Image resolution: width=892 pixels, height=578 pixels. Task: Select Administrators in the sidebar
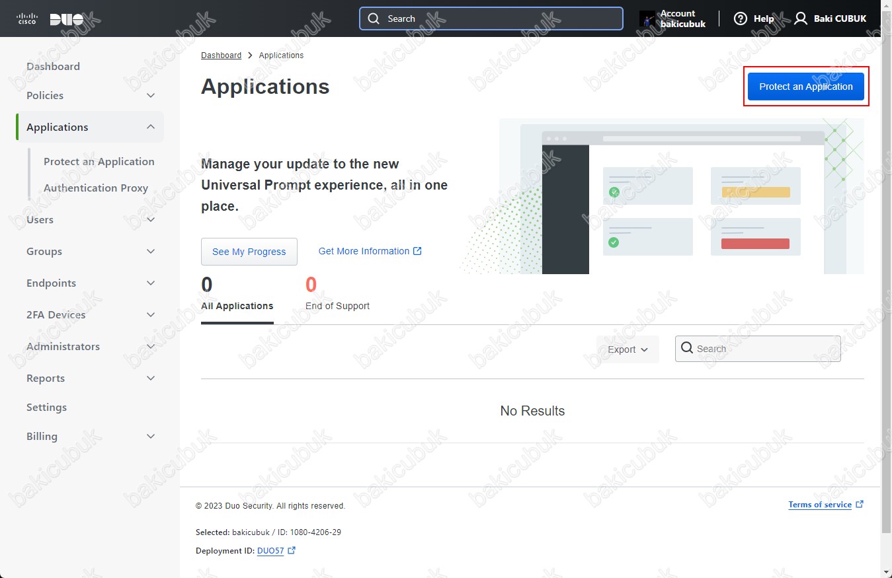pyautogui.click(x=63, y=346)
